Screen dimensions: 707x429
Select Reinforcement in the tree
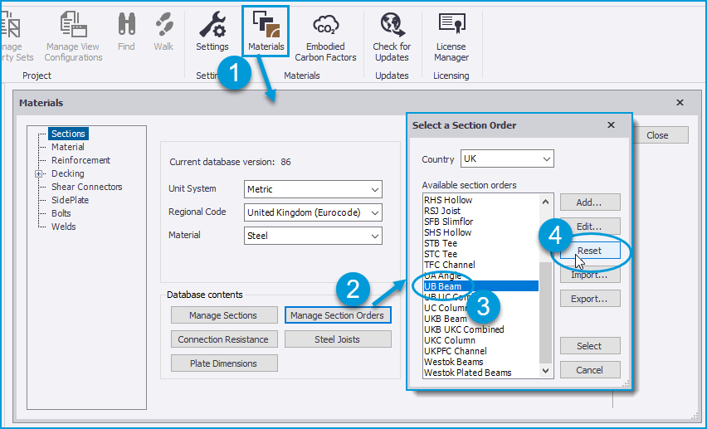(80, 160)
